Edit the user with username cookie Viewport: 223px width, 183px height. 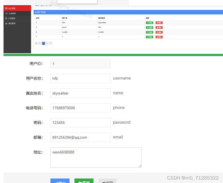(x=149, y=32)
